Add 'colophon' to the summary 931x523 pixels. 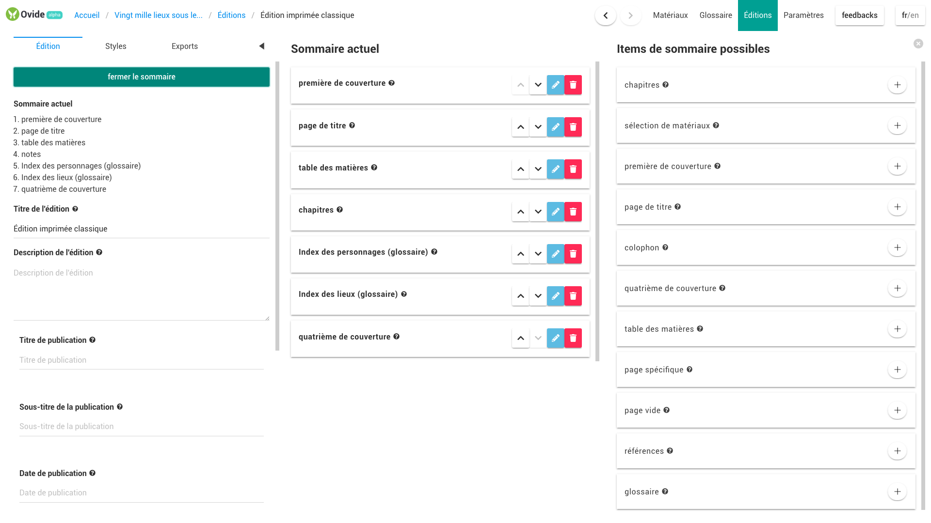897,247
